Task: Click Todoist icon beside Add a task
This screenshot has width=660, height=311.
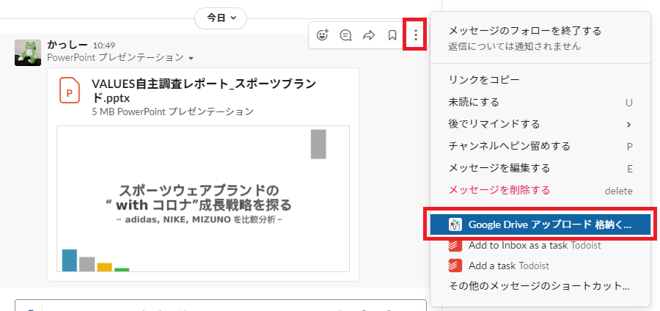Action: click(455, 266)
